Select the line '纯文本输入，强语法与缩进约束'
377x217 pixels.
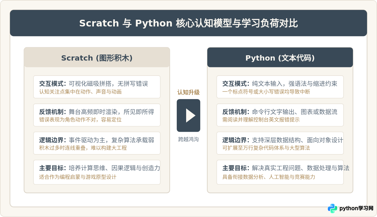(295, 84)
